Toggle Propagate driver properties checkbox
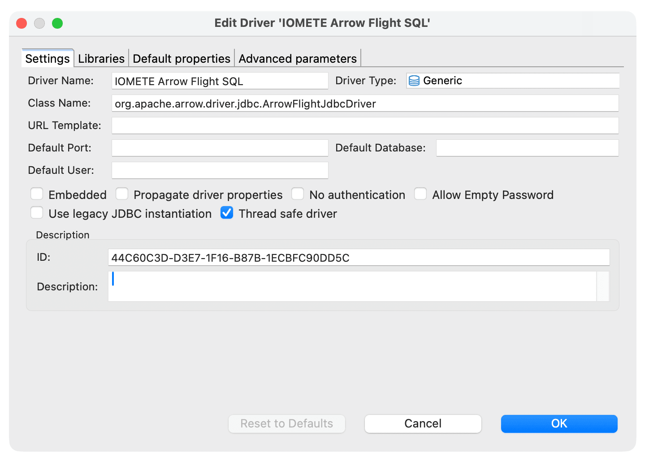649x466 pixels. pyautogui.click(x=122, y=194)
